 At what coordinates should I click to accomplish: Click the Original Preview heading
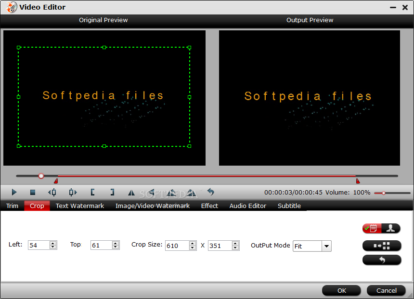tap(103, 20)
